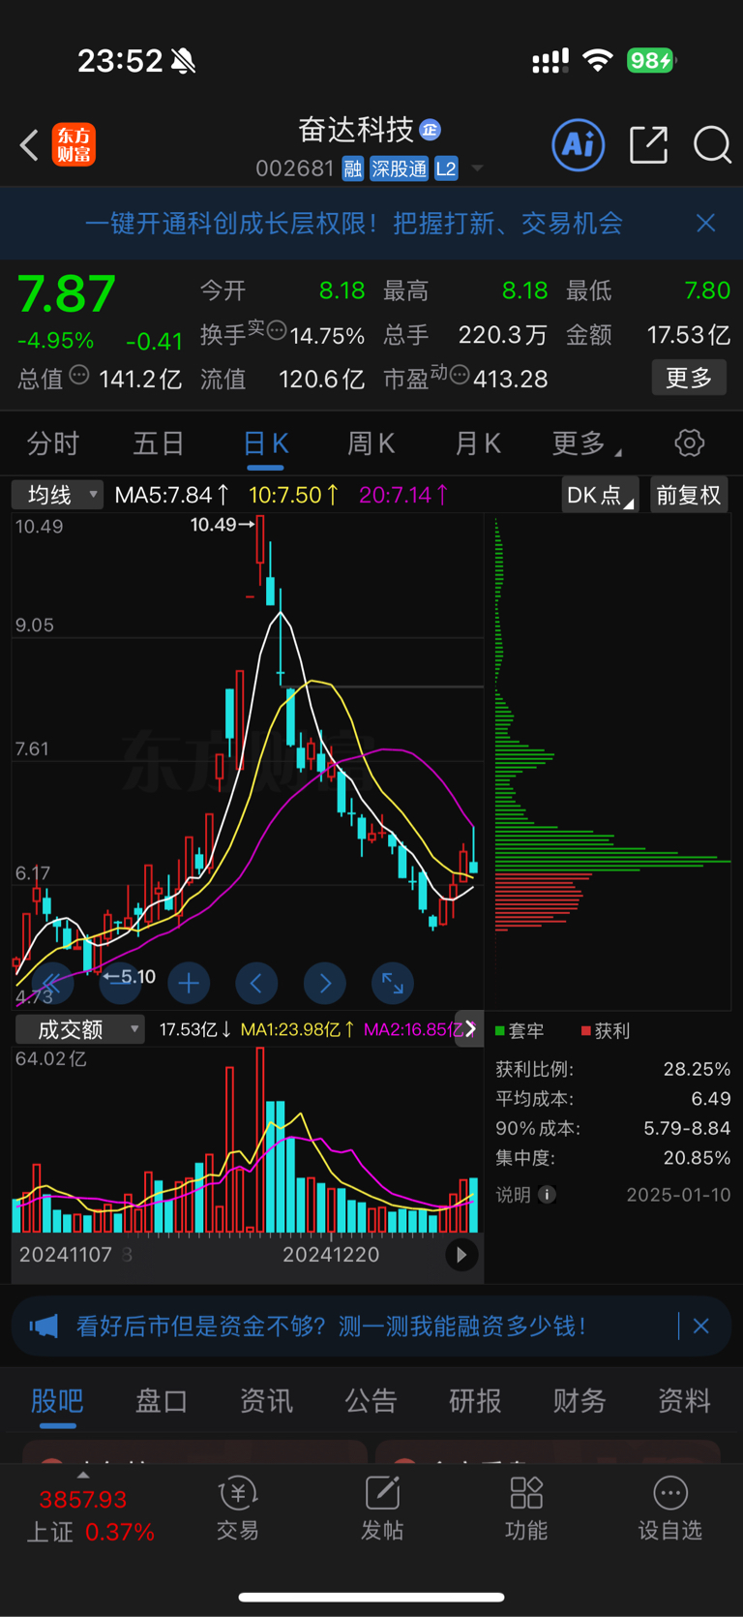
Task: Open chart settings gear icon
Action: tap(690, 443)
